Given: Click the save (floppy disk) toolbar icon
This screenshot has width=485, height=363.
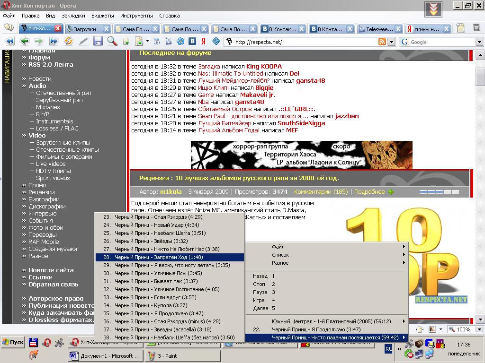Looking at the screenshot, I should click(x=98, y=41).
